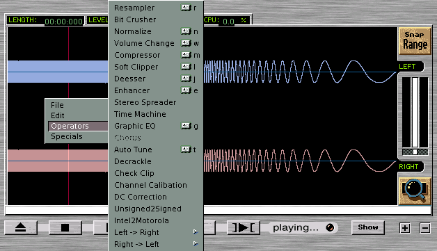
Task: Click the keyboard shortcut icon beside Normalize
Action: pos(186,31)
